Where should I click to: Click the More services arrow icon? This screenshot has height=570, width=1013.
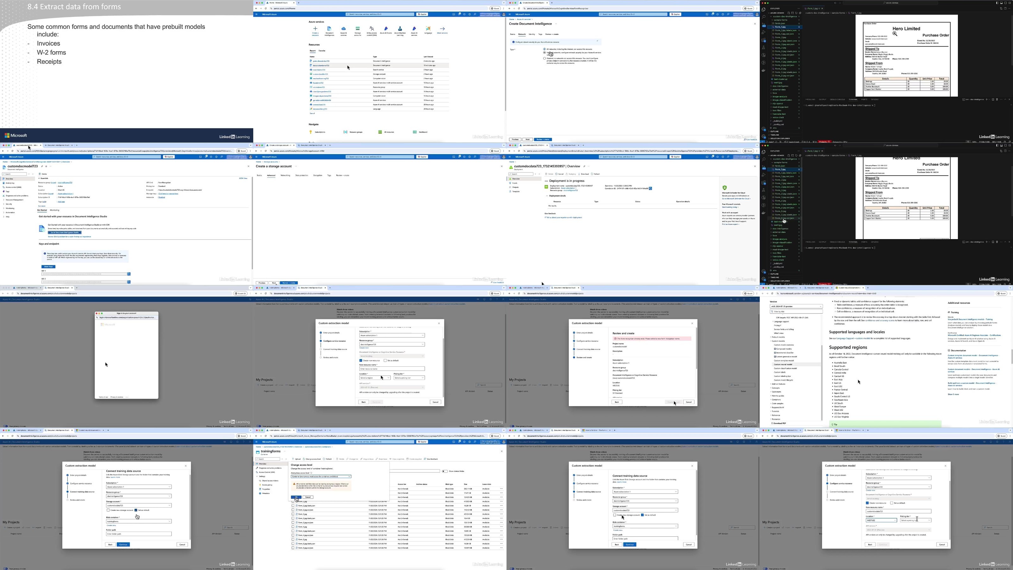point(443,28)
